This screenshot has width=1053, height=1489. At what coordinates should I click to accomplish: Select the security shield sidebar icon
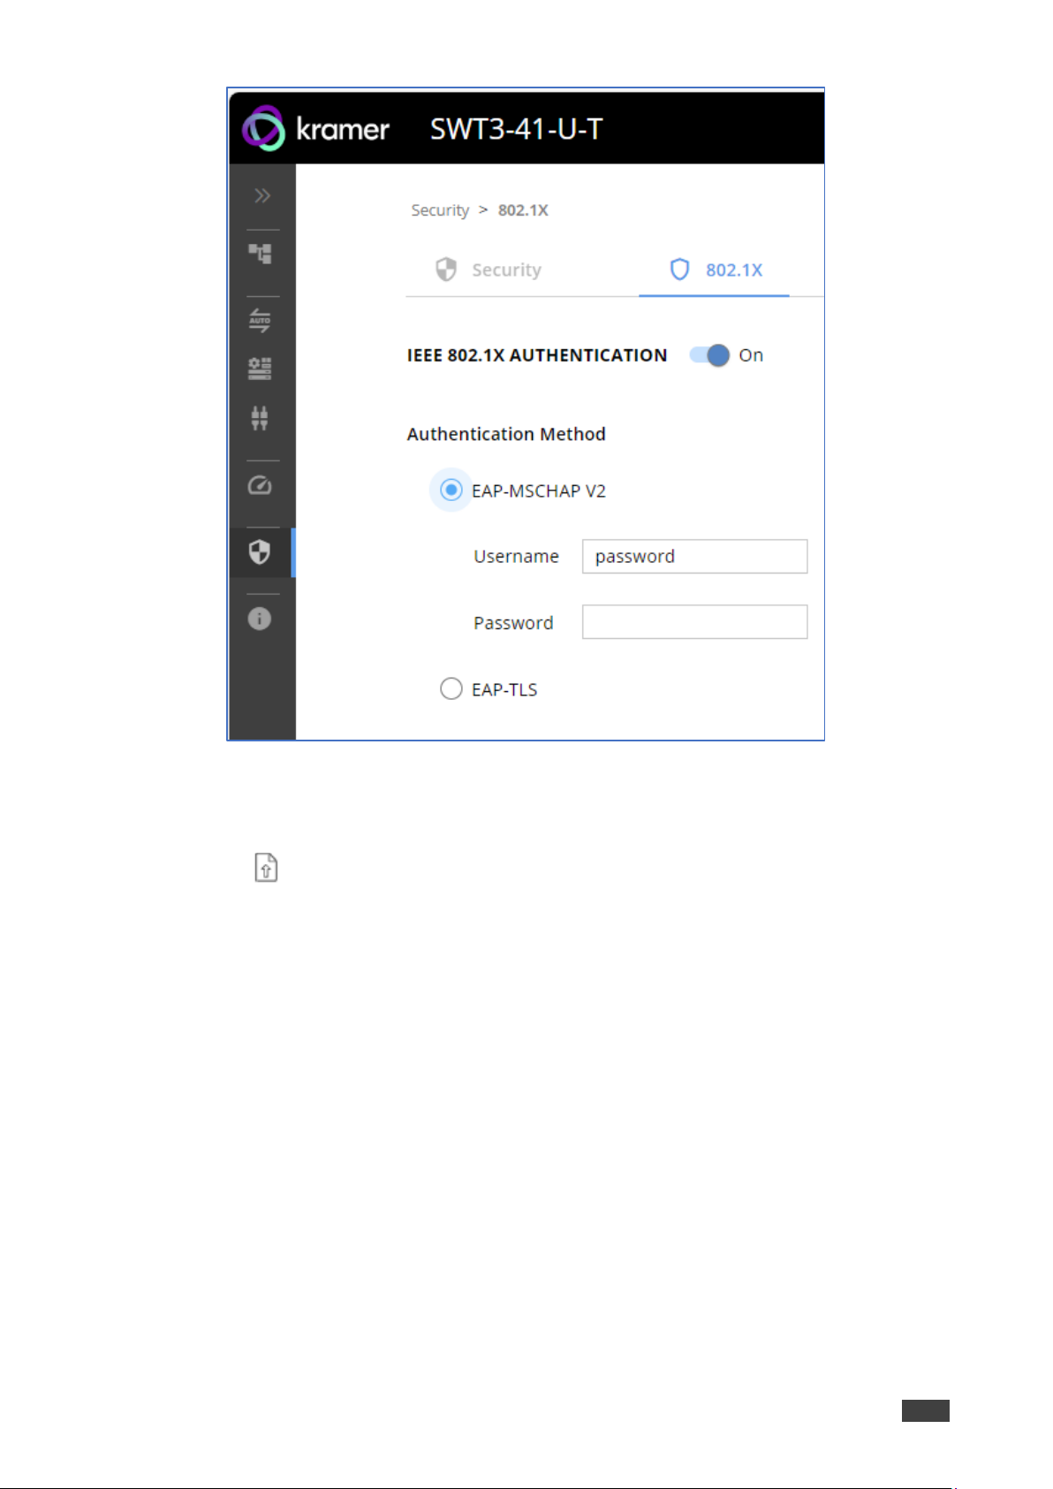[x=260, y=552]
